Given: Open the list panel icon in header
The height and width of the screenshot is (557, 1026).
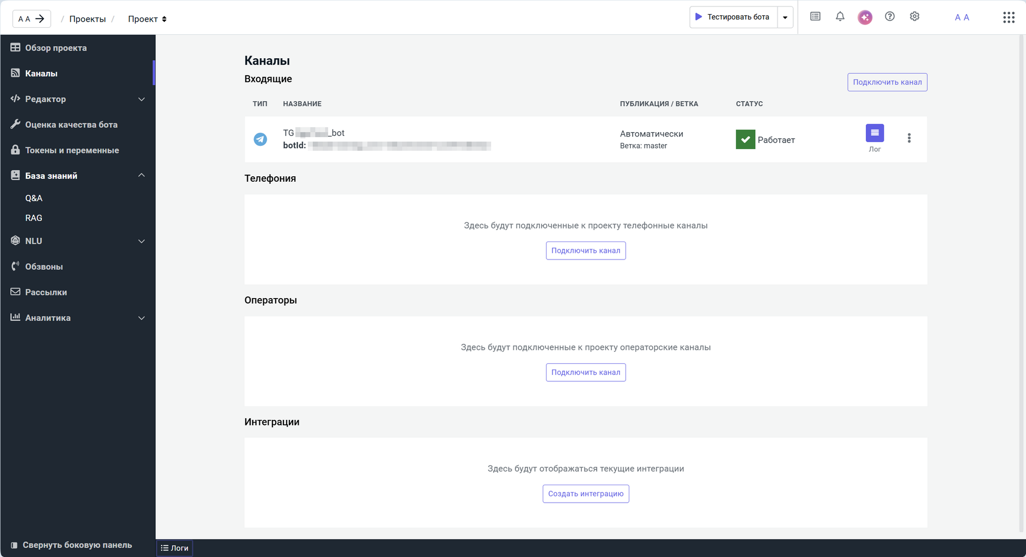Looking at the screenshot, I should [815, 17].
